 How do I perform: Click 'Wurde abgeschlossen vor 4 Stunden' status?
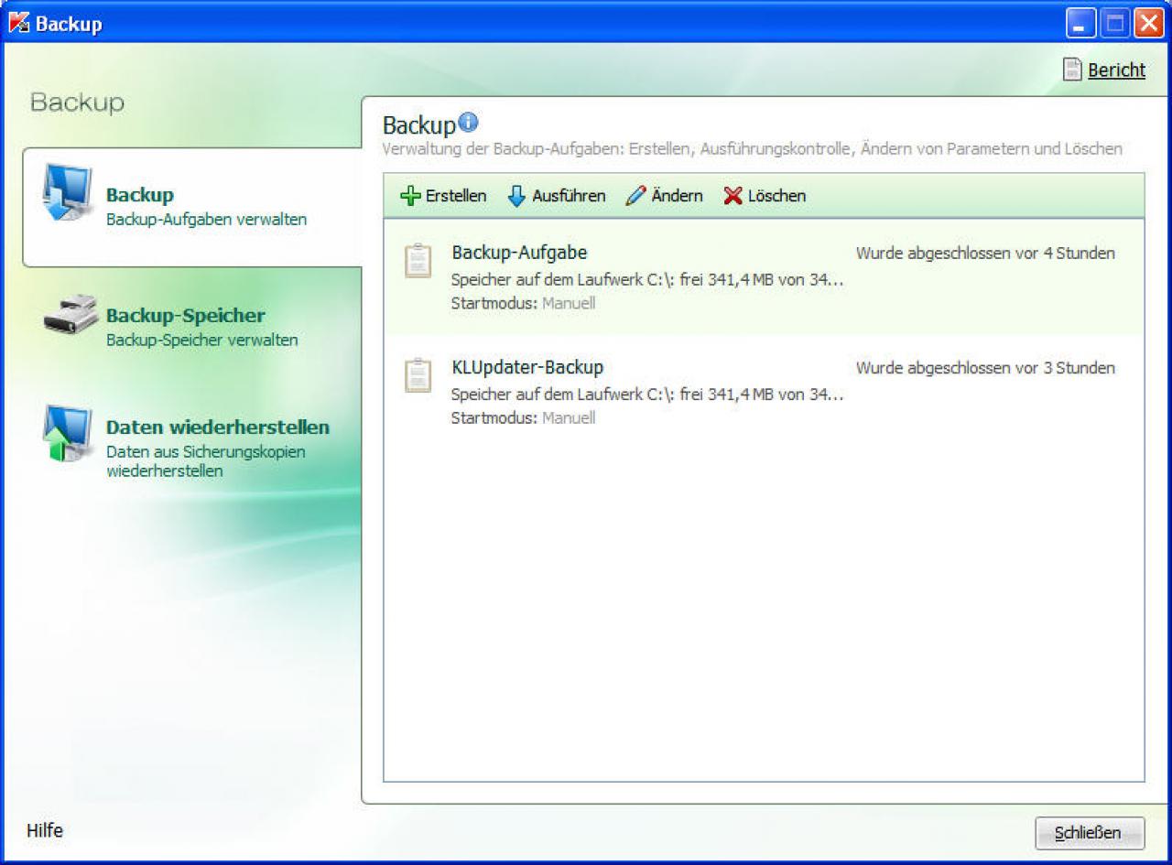tap(985, 254)
